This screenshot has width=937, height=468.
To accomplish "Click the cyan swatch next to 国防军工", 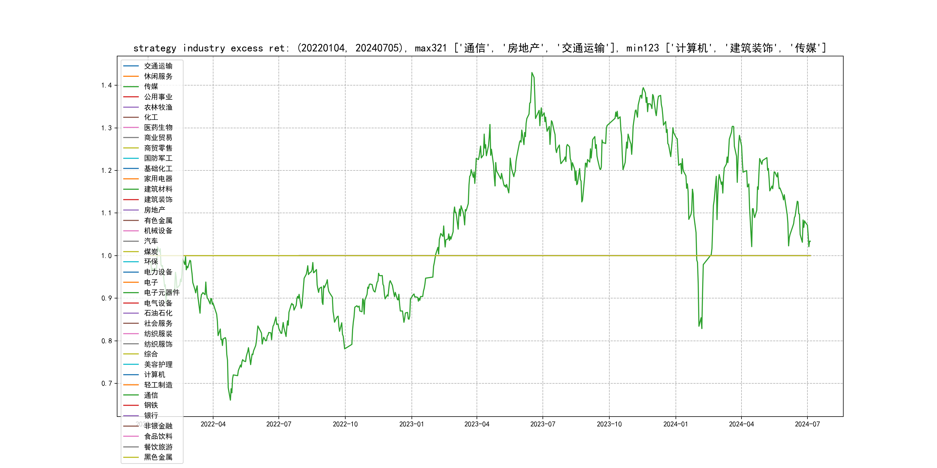I will [131, 158].
